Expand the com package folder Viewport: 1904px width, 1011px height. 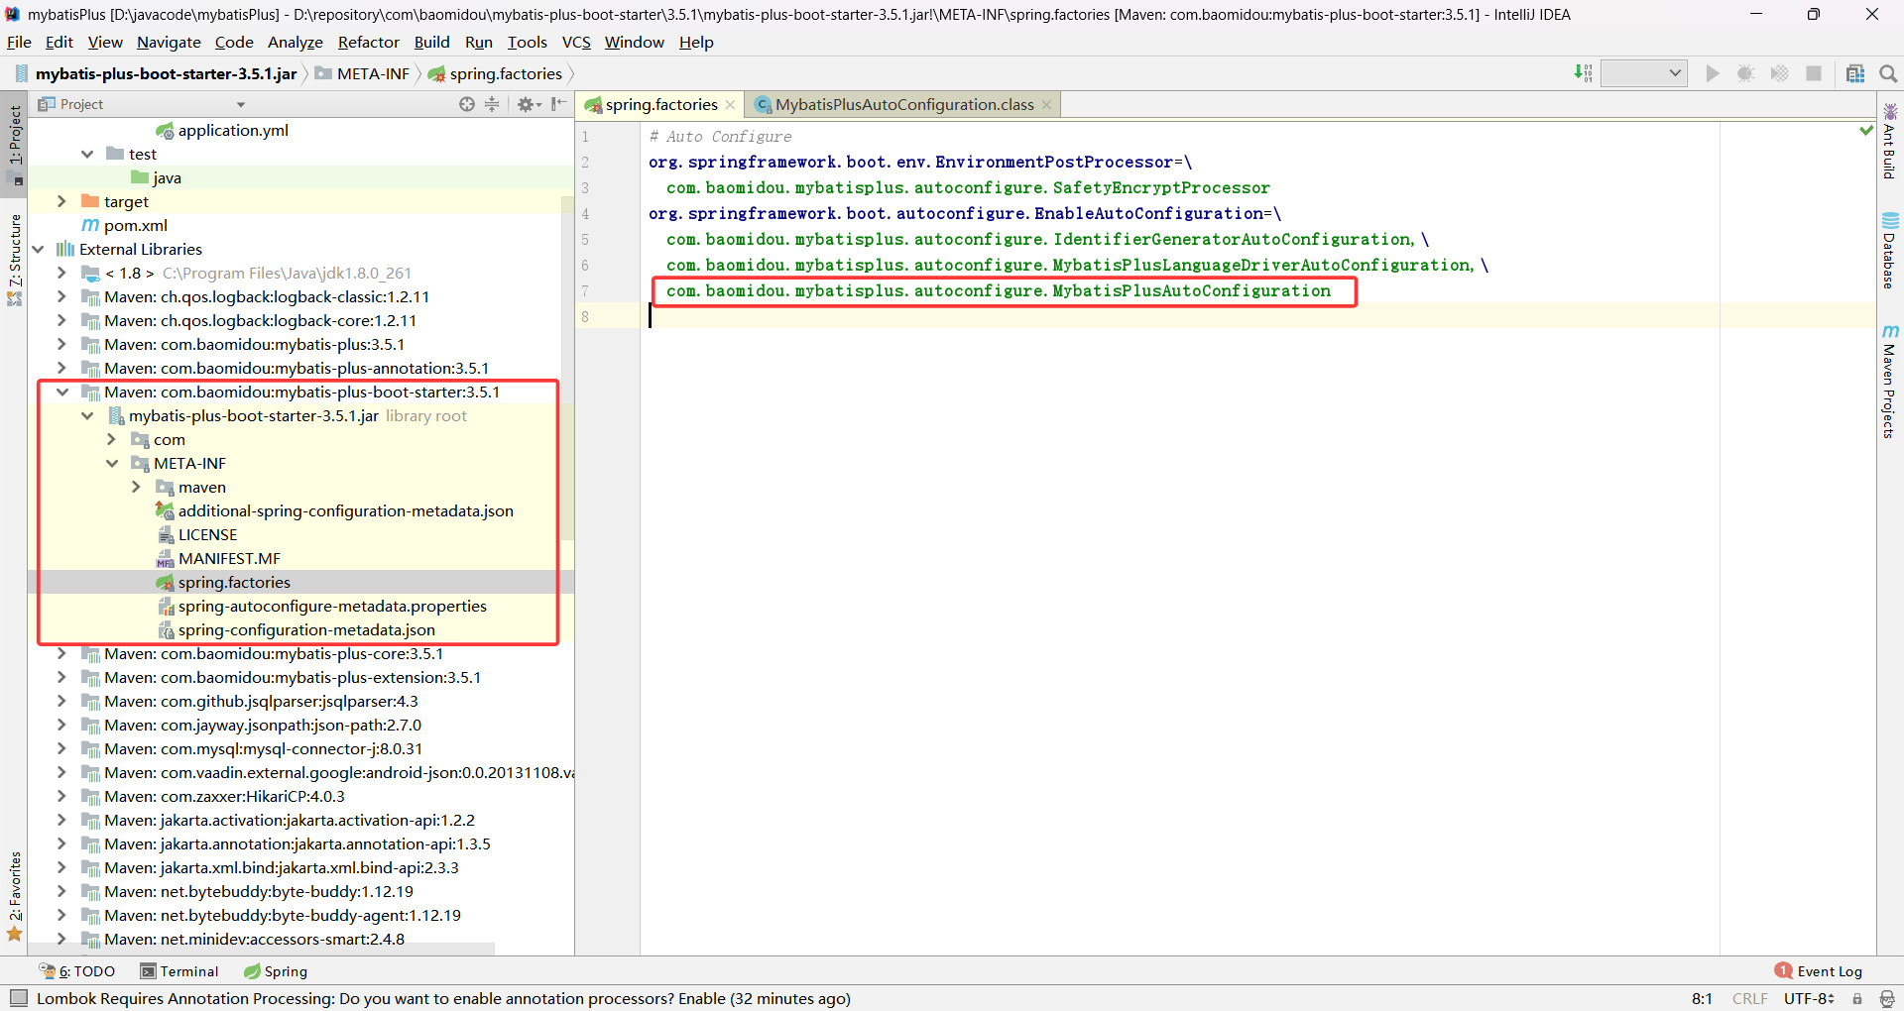coord(111,439)
